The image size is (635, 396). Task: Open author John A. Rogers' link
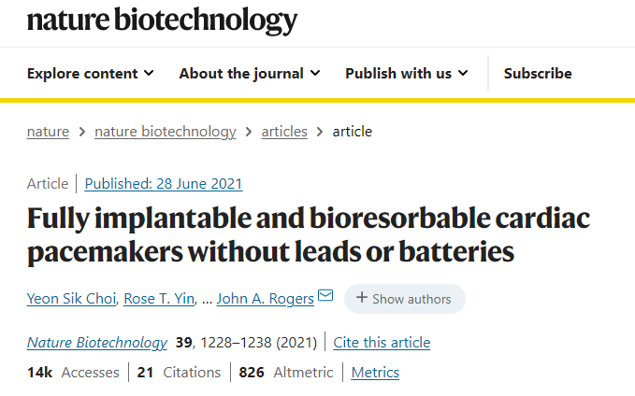pyautogui.click(x=266, y=299)
